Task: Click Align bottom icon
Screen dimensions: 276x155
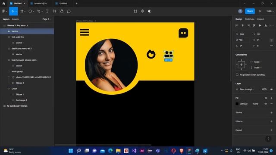Action: pos(266,25)
